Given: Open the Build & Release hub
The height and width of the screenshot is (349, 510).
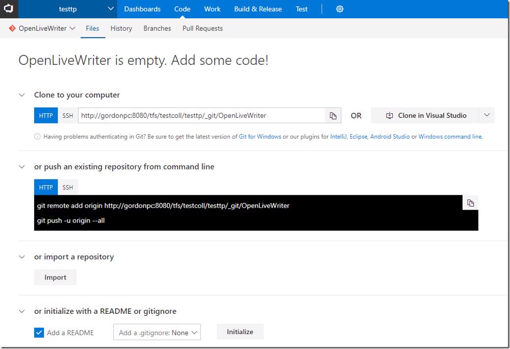Looking at the screenshot, I should pos(258,9).
